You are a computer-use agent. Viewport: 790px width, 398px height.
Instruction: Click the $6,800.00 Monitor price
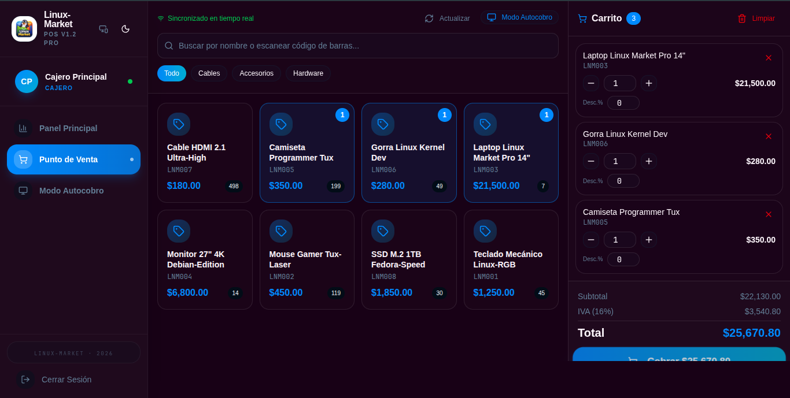187,293
